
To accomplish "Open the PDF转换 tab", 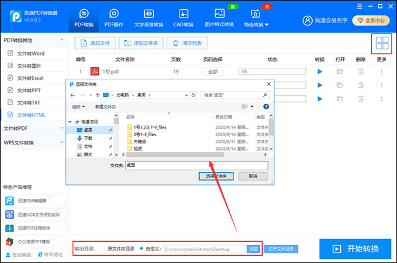I will click(84, 18).
